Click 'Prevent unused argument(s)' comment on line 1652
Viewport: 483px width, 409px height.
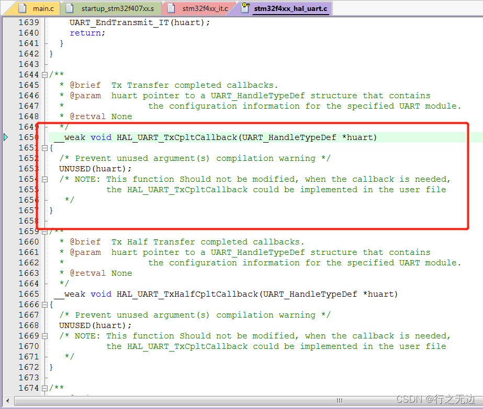195,158
